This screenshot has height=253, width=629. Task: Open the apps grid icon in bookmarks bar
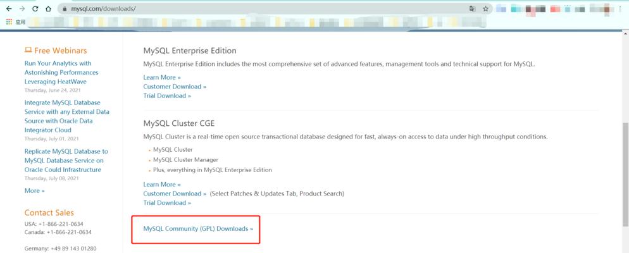coord(9,22)
